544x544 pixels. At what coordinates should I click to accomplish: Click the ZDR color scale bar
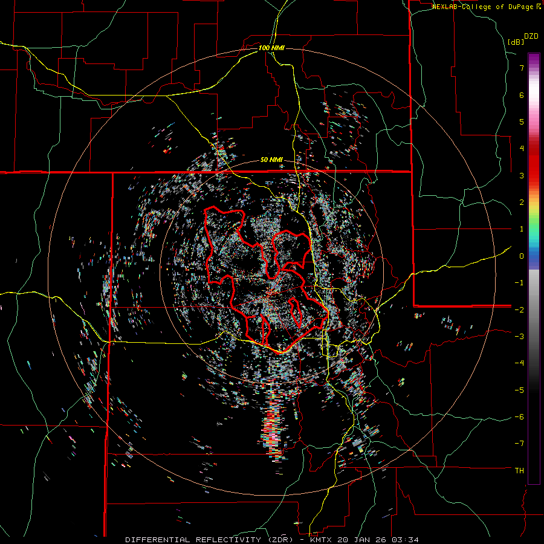(534, 268)
